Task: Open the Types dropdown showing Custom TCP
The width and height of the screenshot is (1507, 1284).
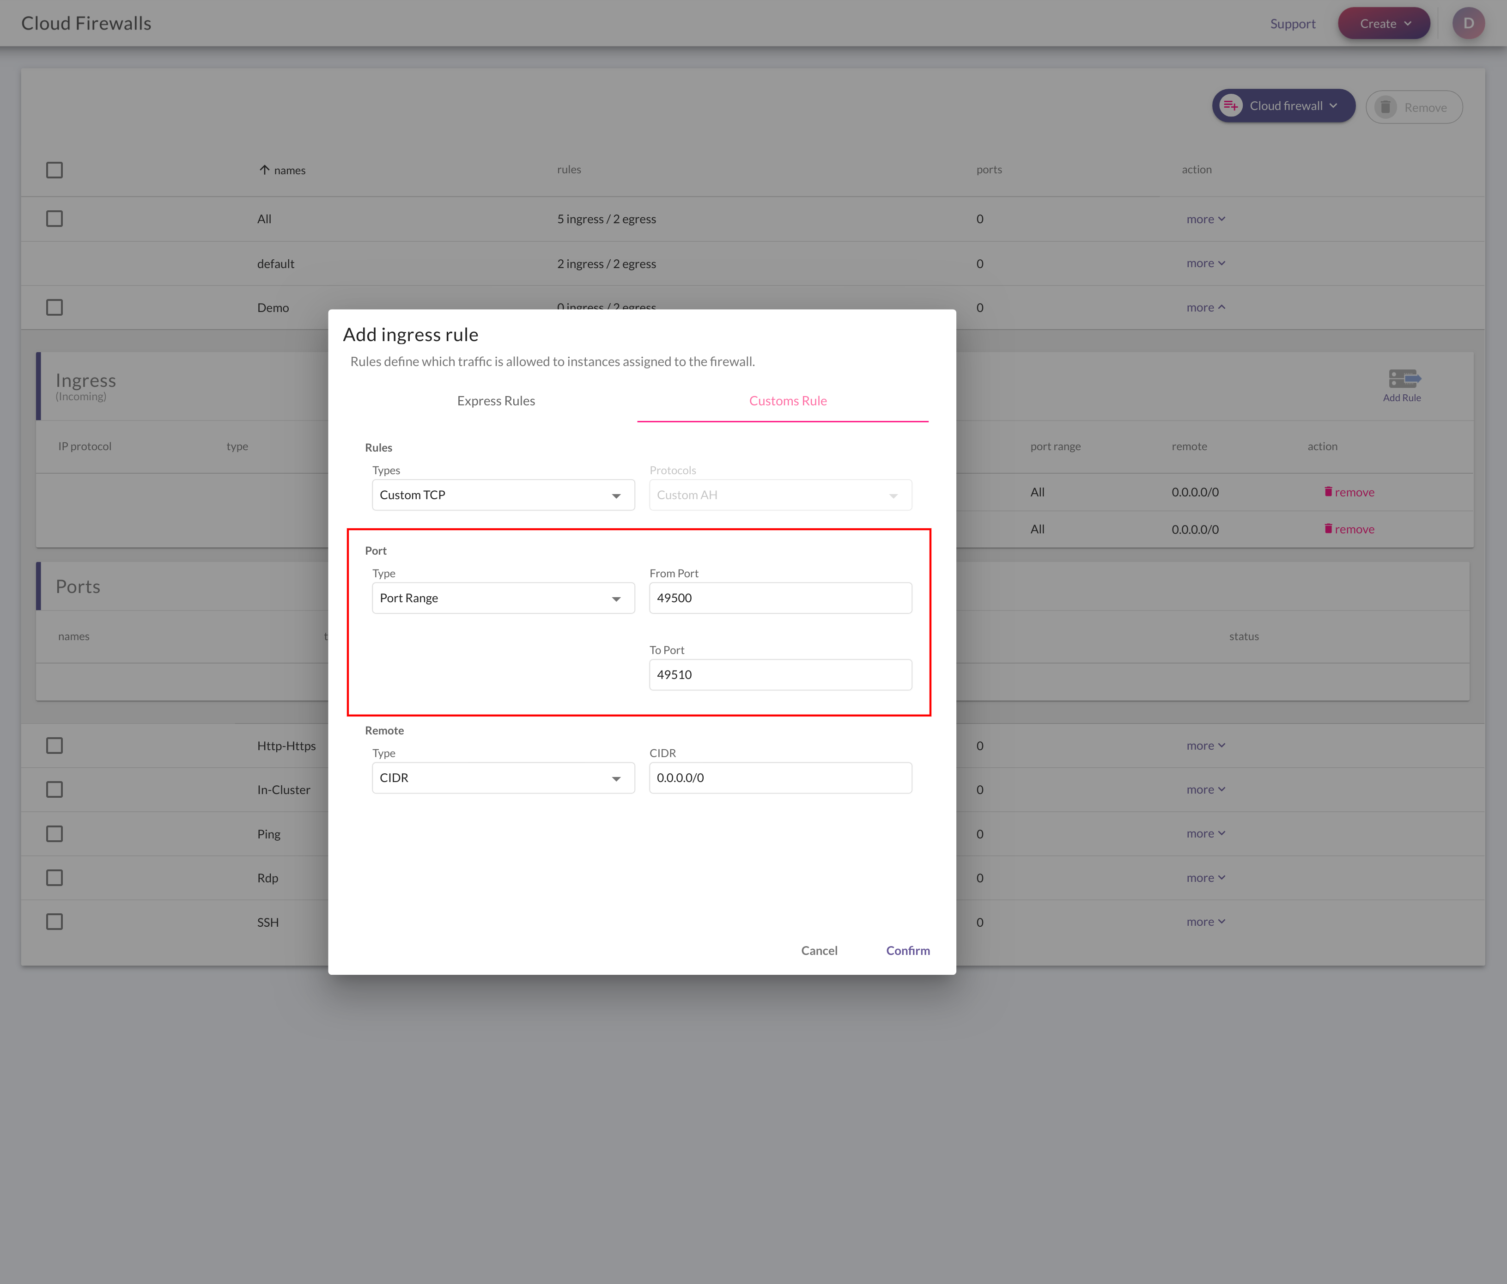Action: tap(503, 495)
